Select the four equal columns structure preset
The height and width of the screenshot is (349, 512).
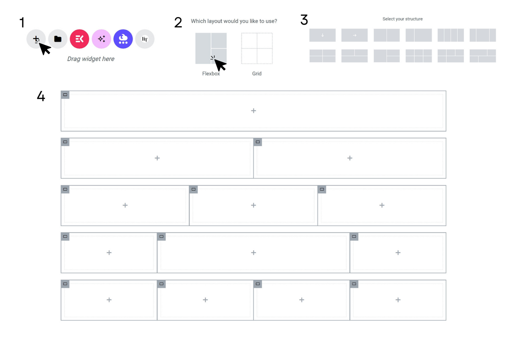click(450, 35)
